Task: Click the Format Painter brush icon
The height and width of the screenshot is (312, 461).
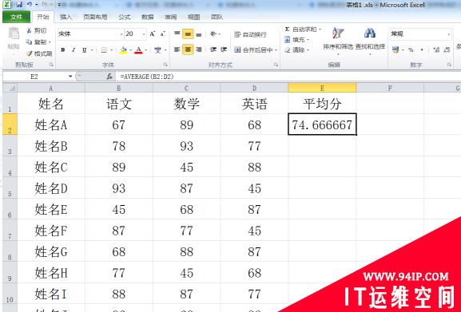Action: 30,53
